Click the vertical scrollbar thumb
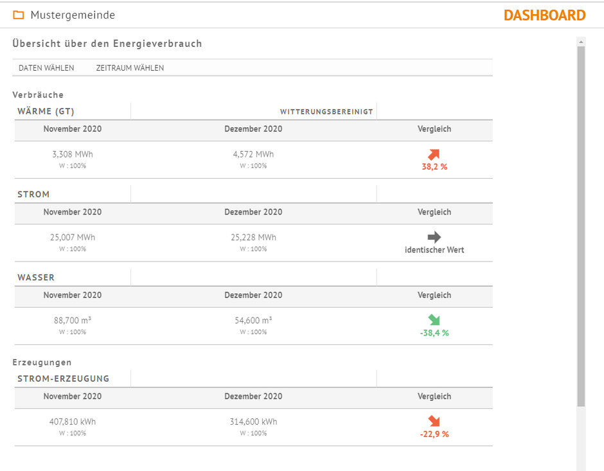Image resolution: width=604 pixels, height=471 pixels. pyautogui.click(x=581, y=225)
